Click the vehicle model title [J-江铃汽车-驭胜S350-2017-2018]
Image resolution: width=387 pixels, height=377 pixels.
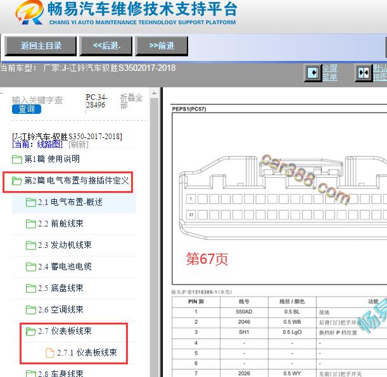point(67,136)
